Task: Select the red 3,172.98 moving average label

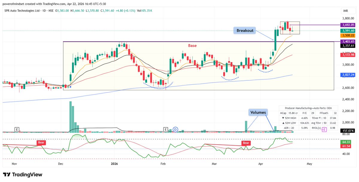Action: pos(349,55)
